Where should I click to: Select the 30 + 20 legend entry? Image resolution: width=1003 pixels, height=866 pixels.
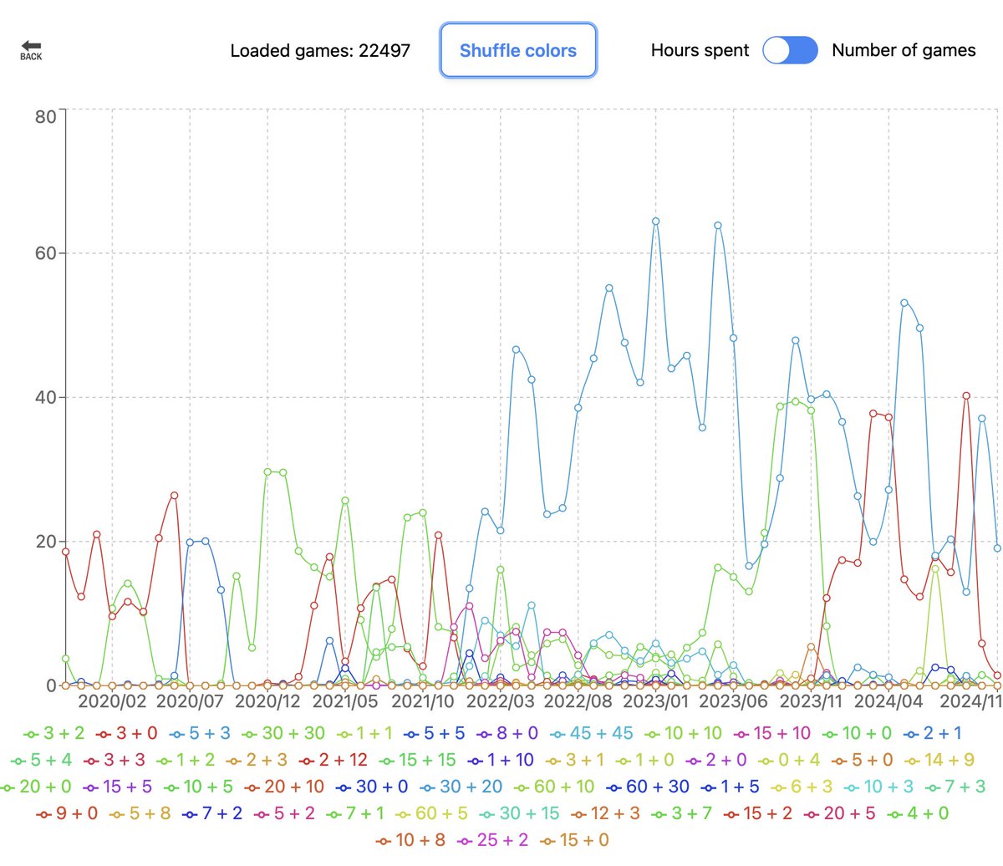(461, 787)
